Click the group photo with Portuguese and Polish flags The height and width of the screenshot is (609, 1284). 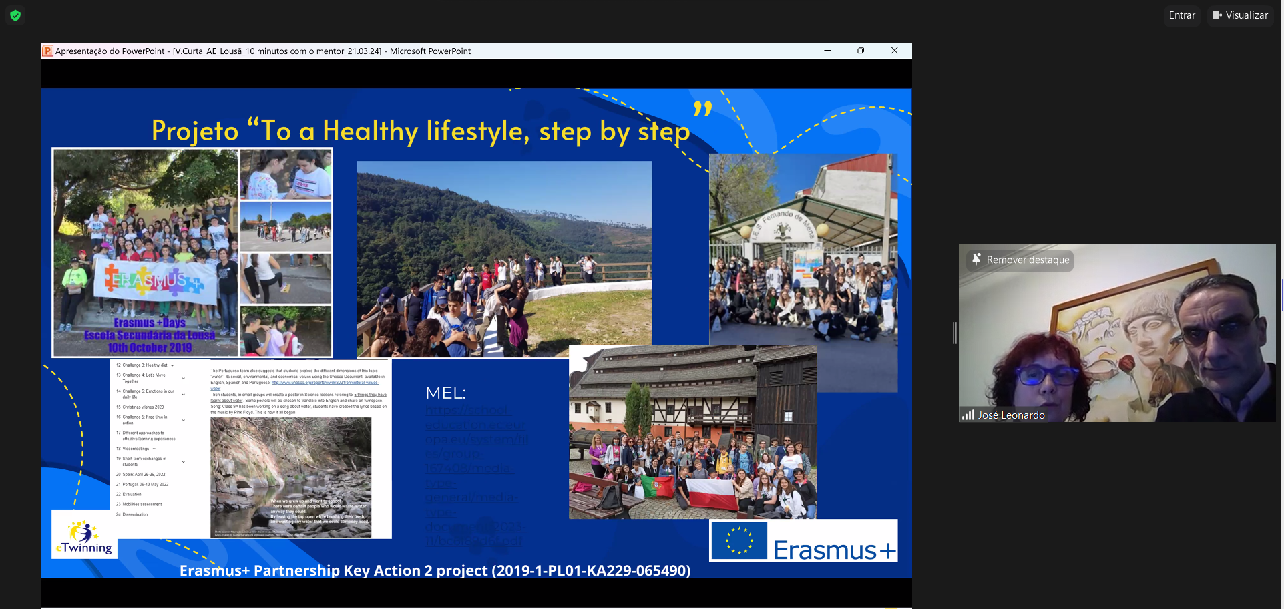[692, 432]
